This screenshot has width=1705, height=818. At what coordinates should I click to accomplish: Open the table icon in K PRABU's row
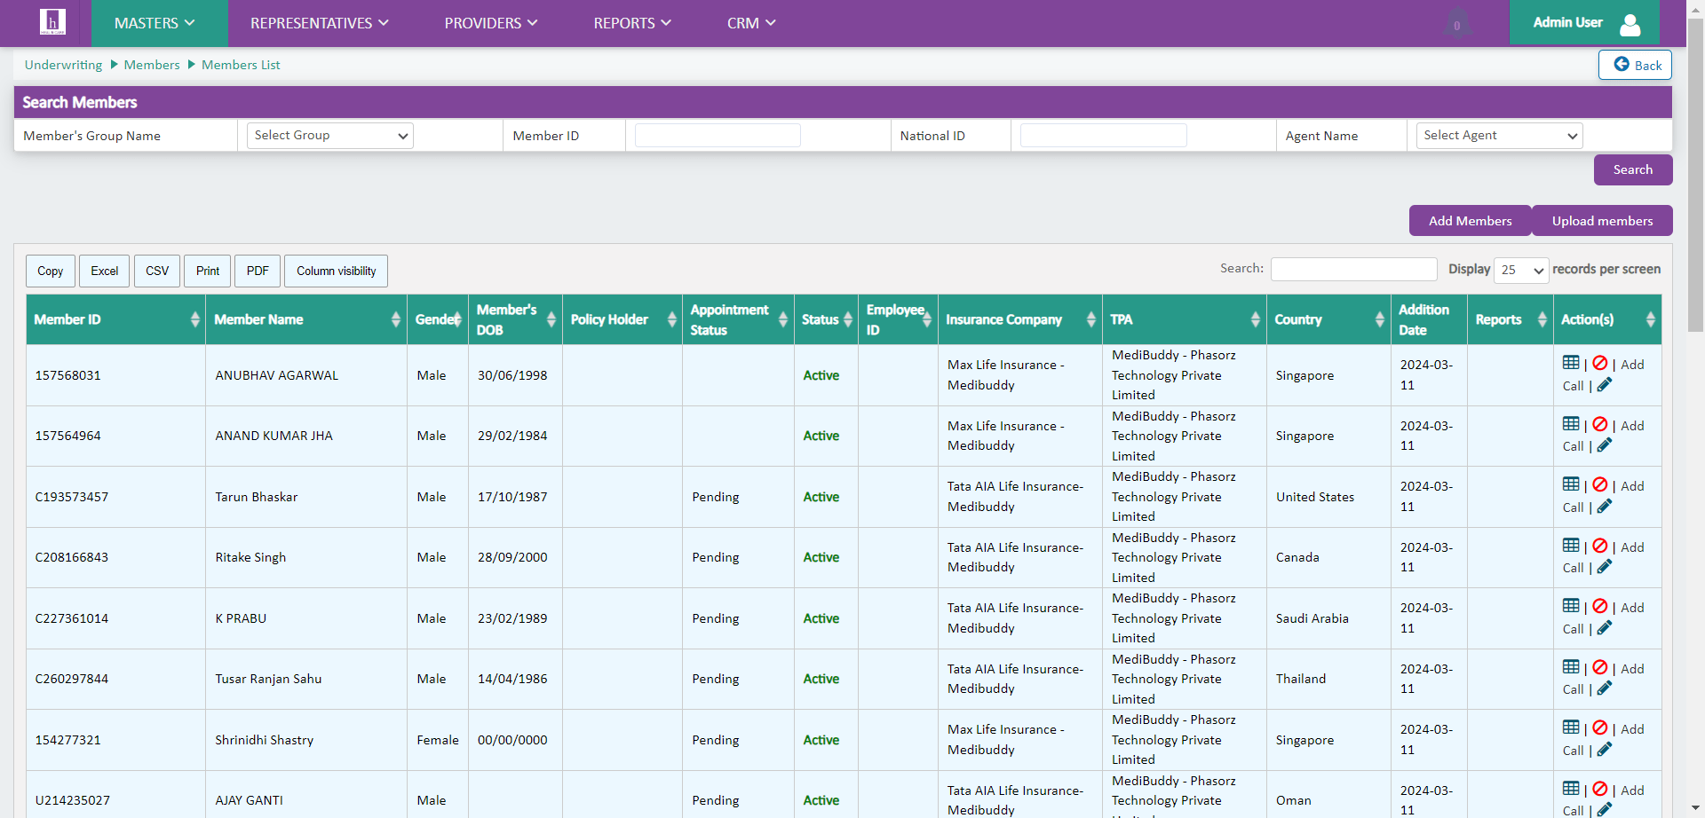1571,606
